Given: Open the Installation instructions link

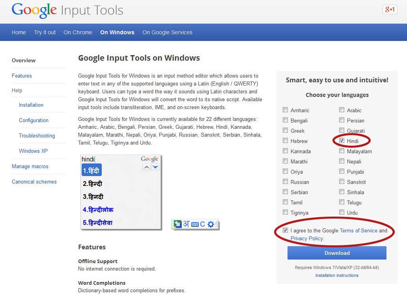Looking at the screenshot, I should point(337,275).
